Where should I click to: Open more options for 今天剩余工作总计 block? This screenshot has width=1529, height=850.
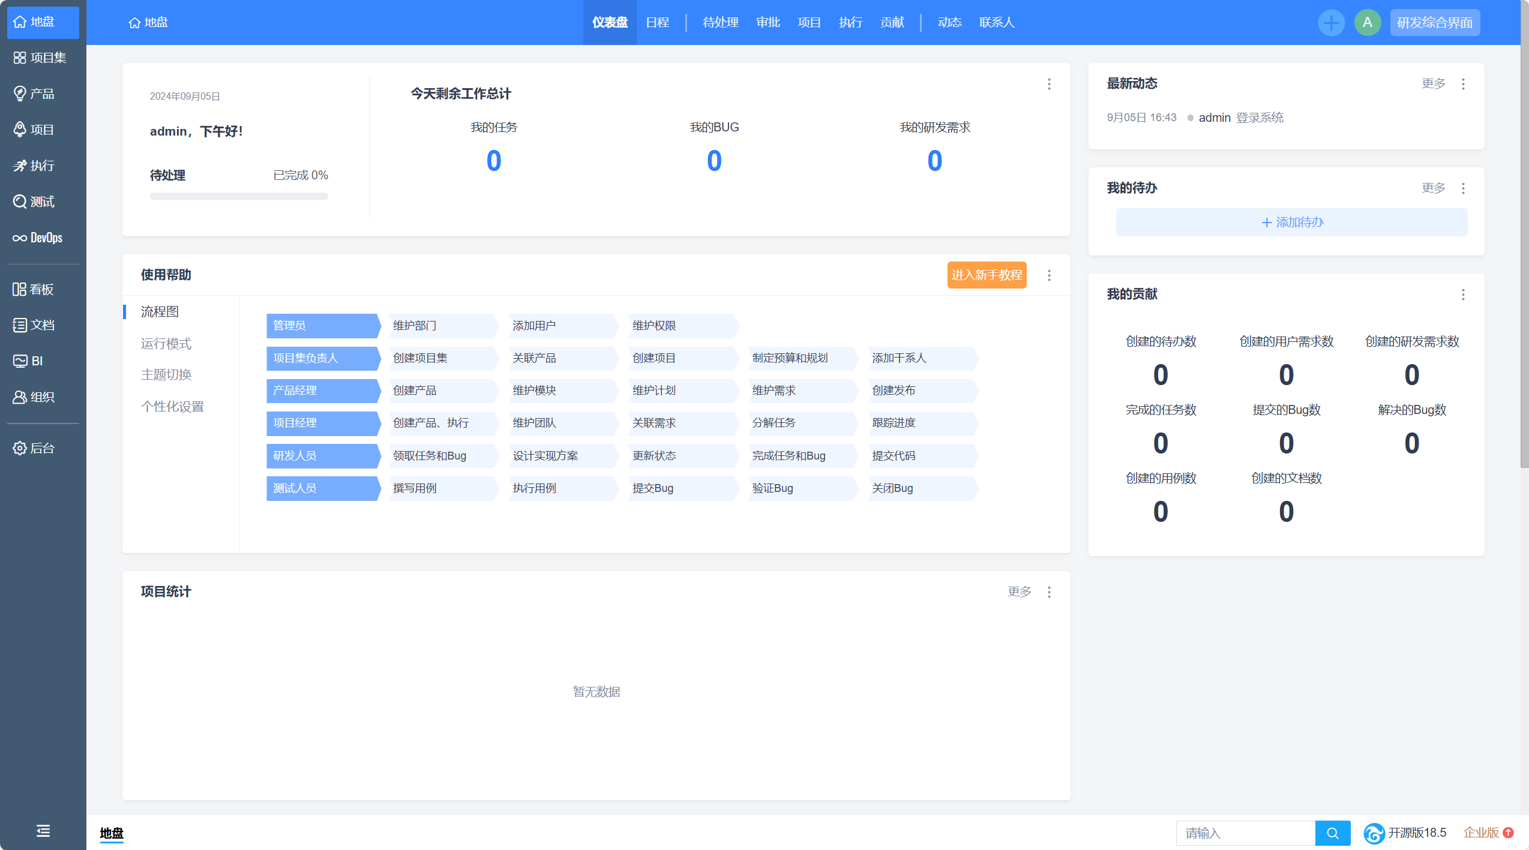click(1049, 84)
